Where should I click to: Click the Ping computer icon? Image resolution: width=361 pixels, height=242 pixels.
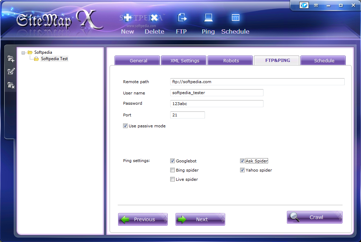(209, 18)
